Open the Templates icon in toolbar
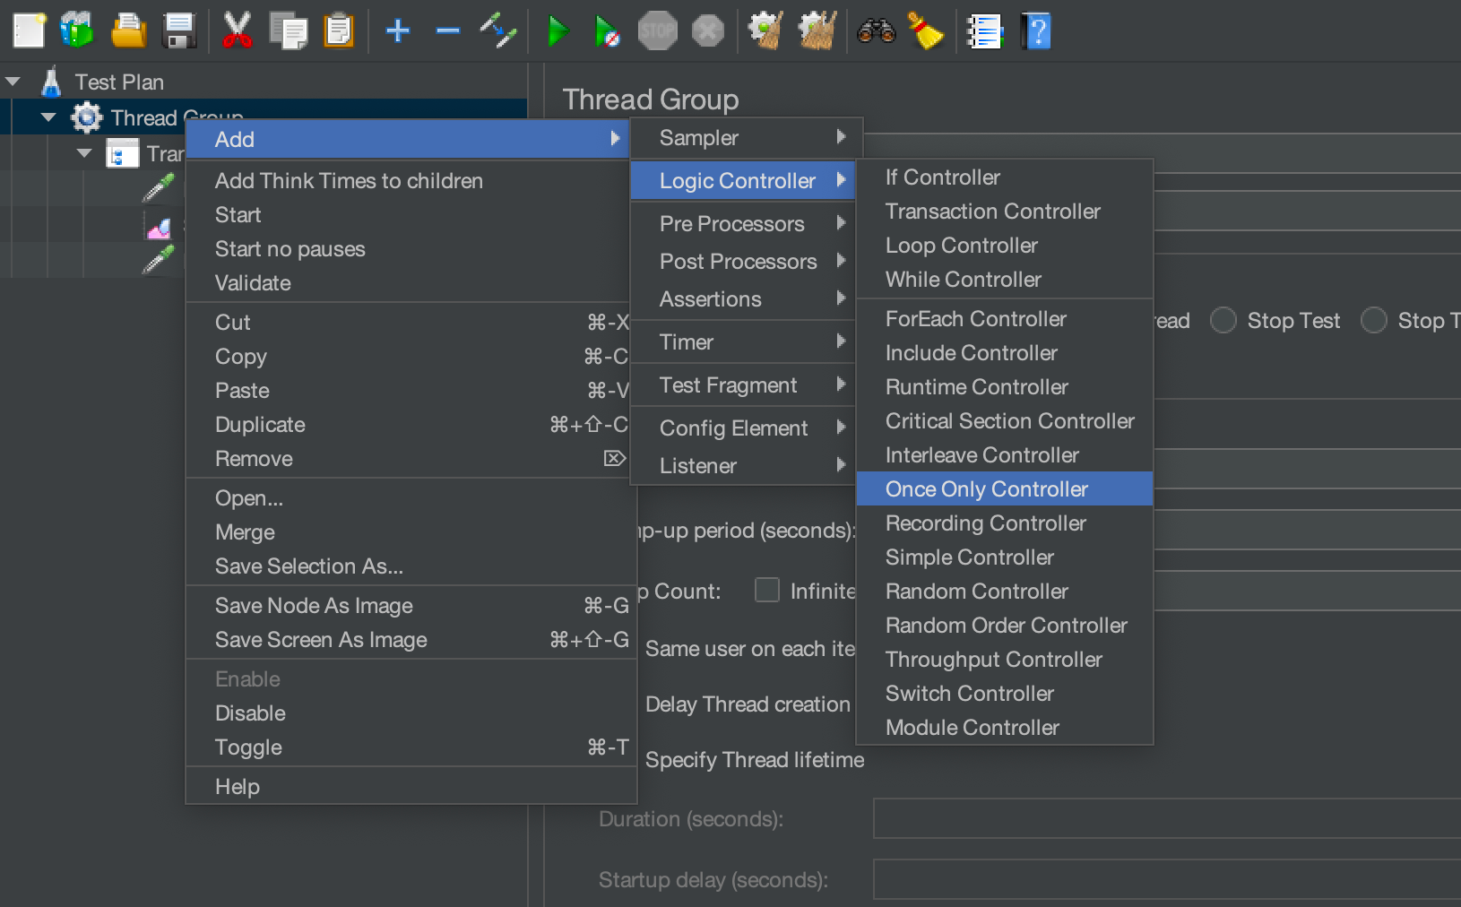Image resolution: width=1461 pixels, height=907 pixels. coord(77,31)
